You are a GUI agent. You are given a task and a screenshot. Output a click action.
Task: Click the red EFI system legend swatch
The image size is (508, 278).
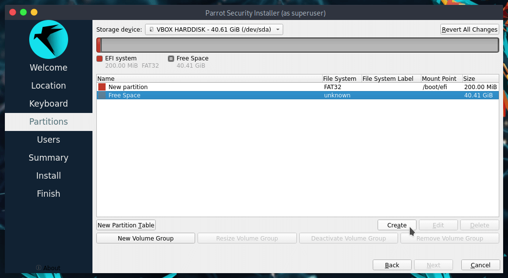100,58
